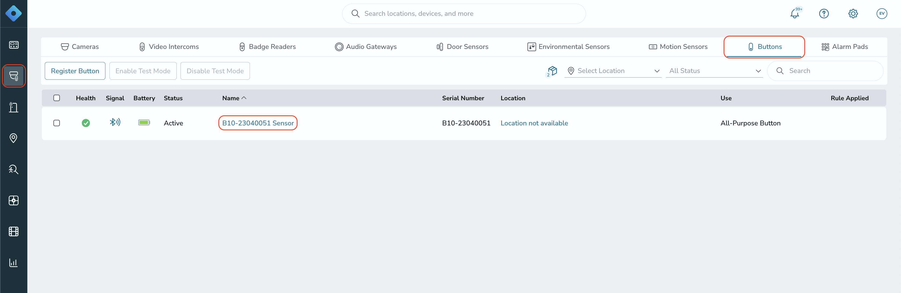Select the Buttons tab

(764, 47)
